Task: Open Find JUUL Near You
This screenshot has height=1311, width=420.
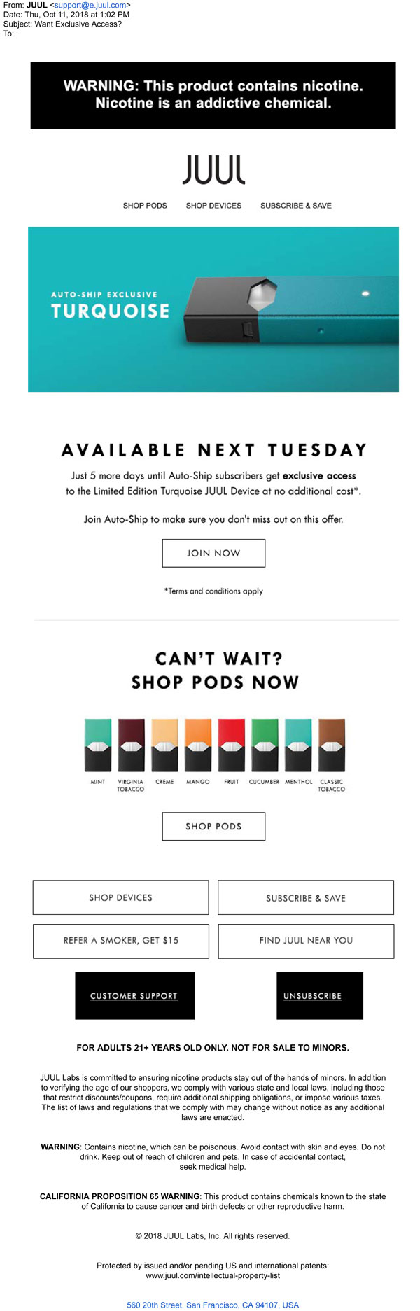Action: (306, 941)
